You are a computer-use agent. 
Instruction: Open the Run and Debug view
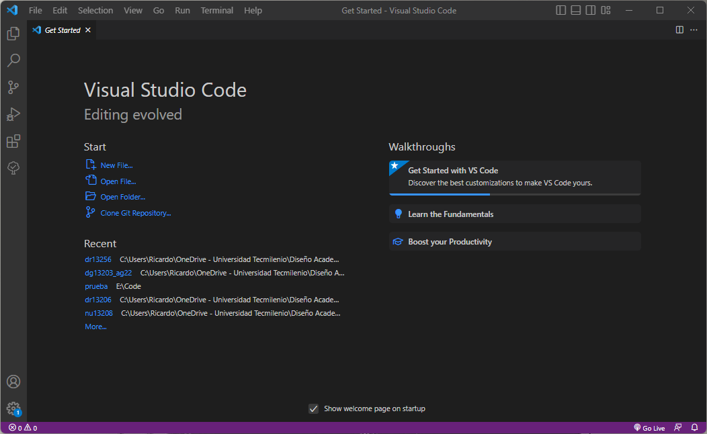click(x=13, y=114)
